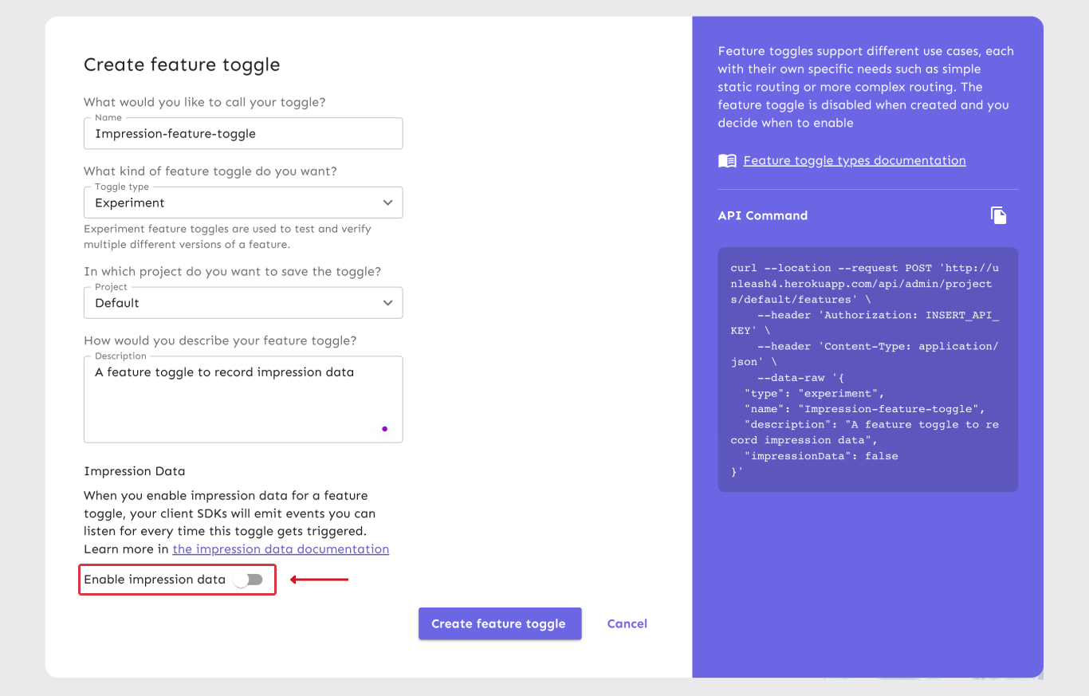Viewport: 1089px width, 696px height.
Task: Click the chevron arrow on the Project field
Action: [x=388, y=303]
